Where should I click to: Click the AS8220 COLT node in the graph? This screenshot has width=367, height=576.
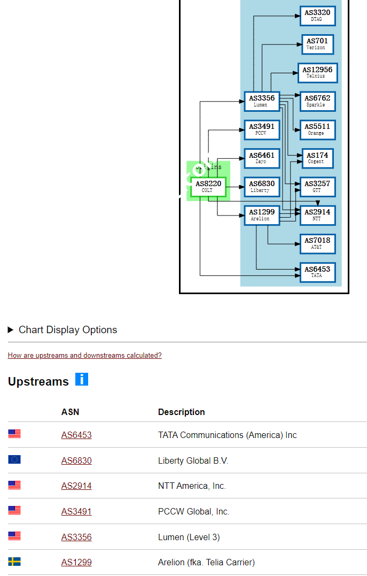[208, 187]
